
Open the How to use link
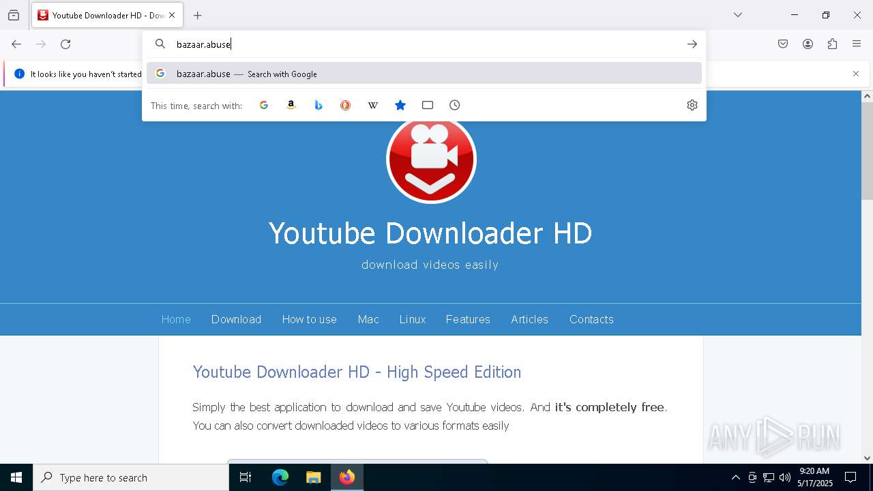pos(310,319)
